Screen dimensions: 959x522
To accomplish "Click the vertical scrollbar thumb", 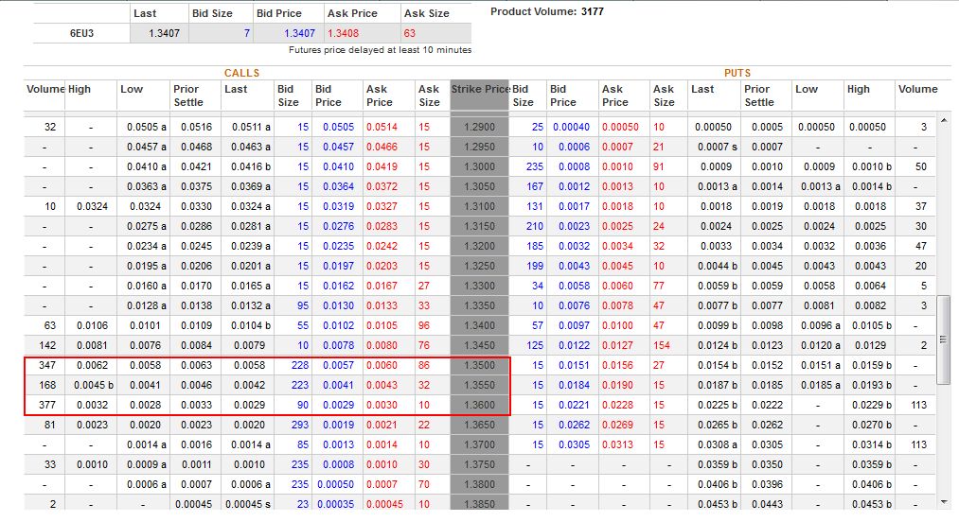I will coord(943,339).
